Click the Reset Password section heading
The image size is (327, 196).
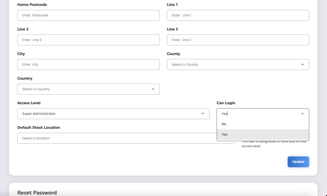click(x=37, y=192)
